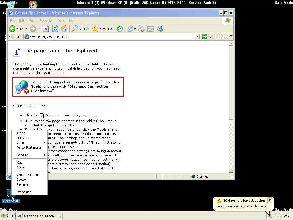293x220 pixels.
Task: Expand the 7-Zip submenu
Action: (x=29, y=143)
